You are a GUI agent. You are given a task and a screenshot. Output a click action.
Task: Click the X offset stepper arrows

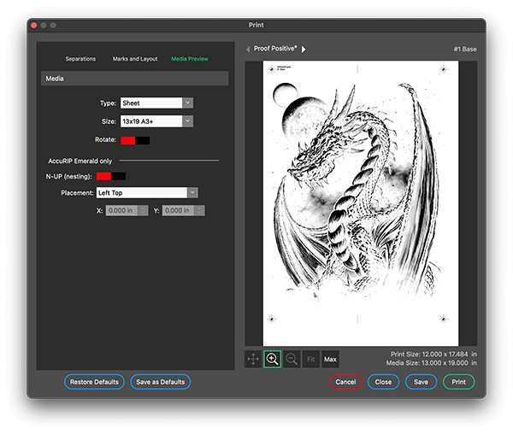click(143, 210)
